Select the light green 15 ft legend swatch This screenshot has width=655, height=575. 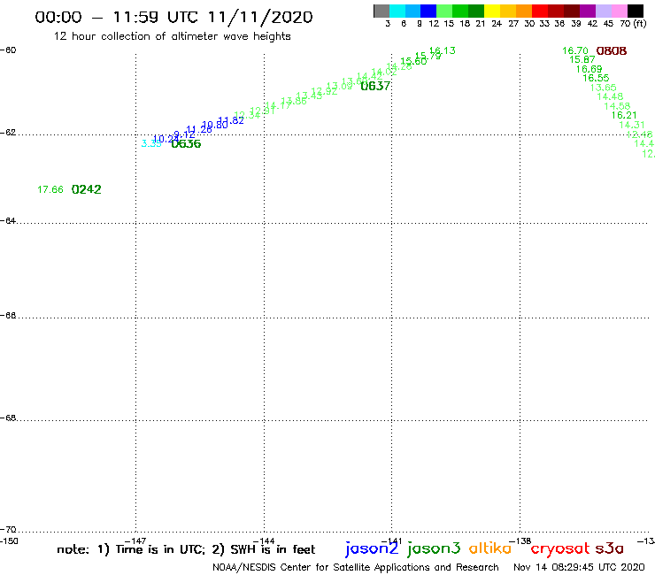point(444,11)
